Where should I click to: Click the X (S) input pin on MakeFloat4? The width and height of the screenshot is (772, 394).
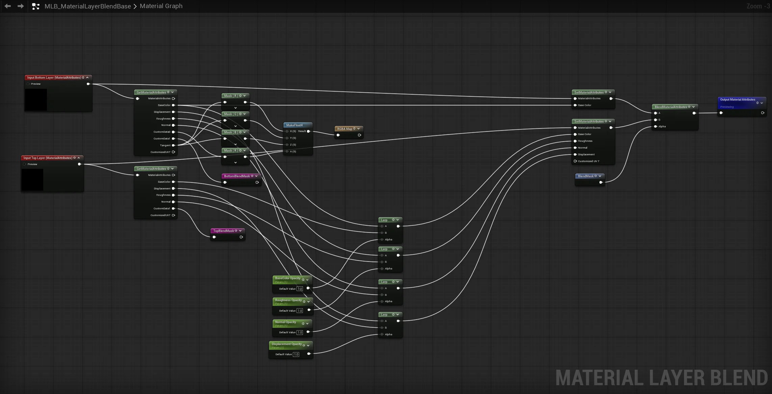tap(287, 131)
